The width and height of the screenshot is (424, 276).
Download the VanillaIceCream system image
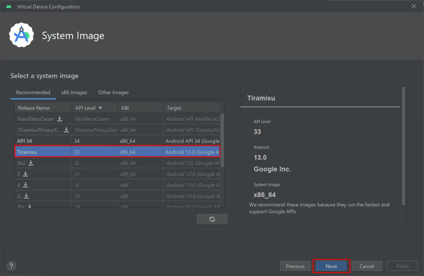click(x=60, y=119)
